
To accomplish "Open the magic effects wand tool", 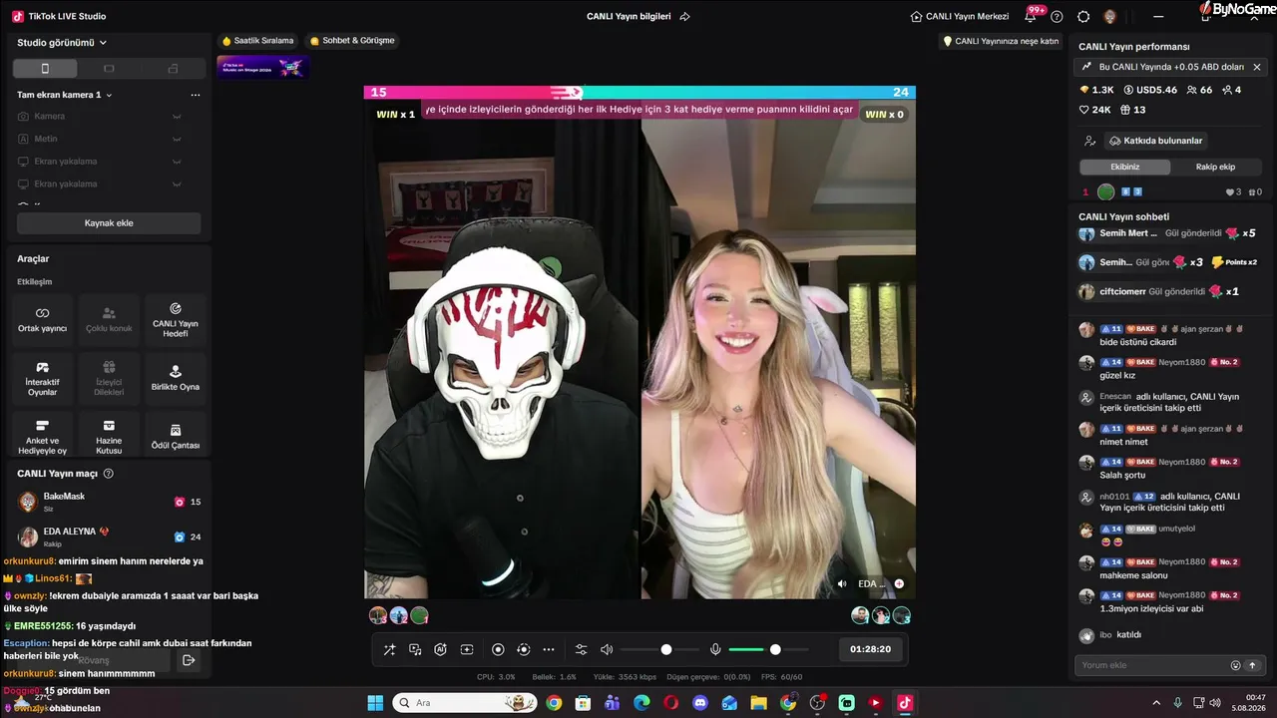I will 390,650.
